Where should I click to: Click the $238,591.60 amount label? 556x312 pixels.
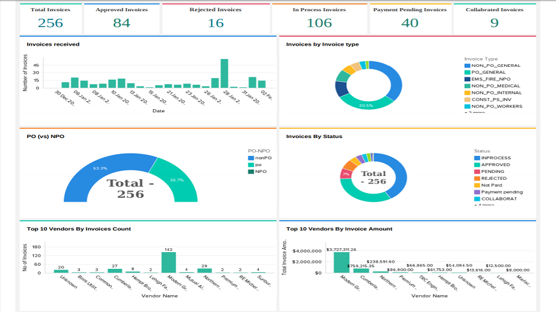click(x=380, y=261)
